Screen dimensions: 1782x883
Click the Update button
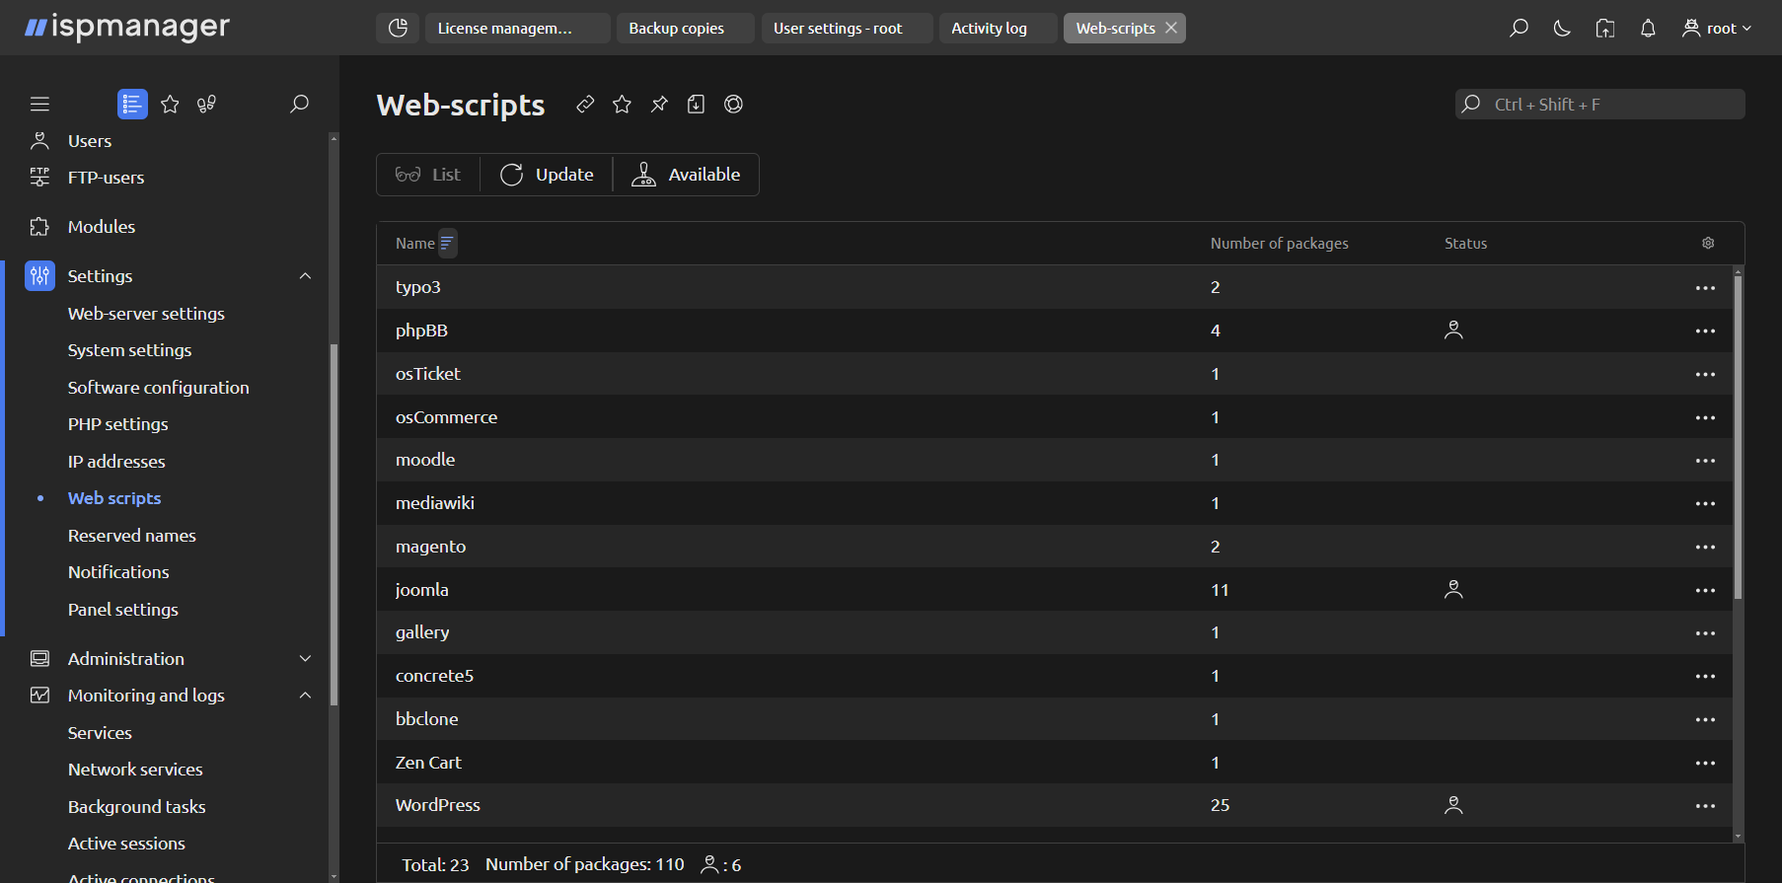click(547, 175)
